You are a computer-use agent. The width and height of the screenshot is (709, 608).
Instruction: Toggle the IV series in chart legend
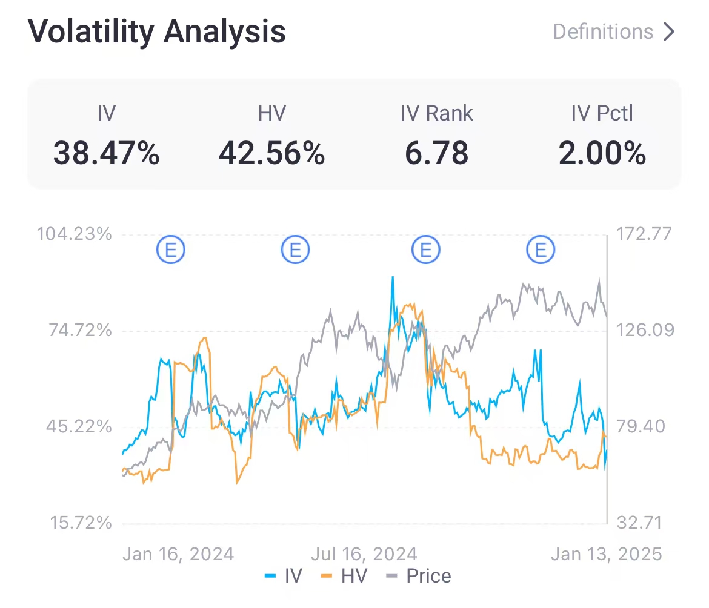[284, 575]
